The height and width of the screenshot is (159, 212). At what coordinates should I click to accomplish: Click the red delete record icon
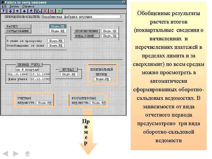[45, 11]
